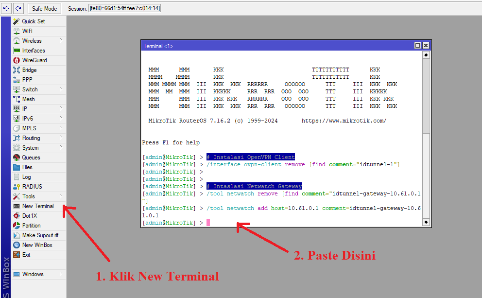Expand the Windows submenu arrow
482x298 pixels.
(x=61, y=274)
